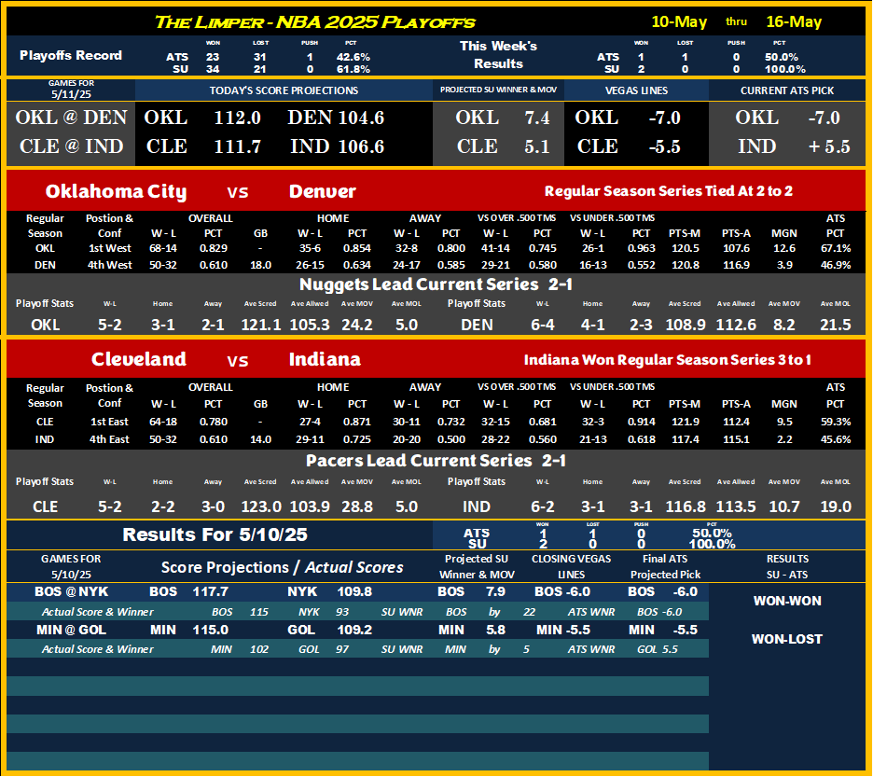Click DEN's games-behind value "18.0"
This screenshot has width=873, height=777.
pyautogui.click(x=260, y=265)
